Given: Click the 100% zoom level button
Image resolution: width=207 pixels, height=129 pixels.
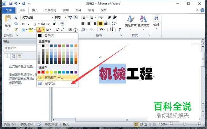Looking at the screenshot, I should (x=163, y=124).
